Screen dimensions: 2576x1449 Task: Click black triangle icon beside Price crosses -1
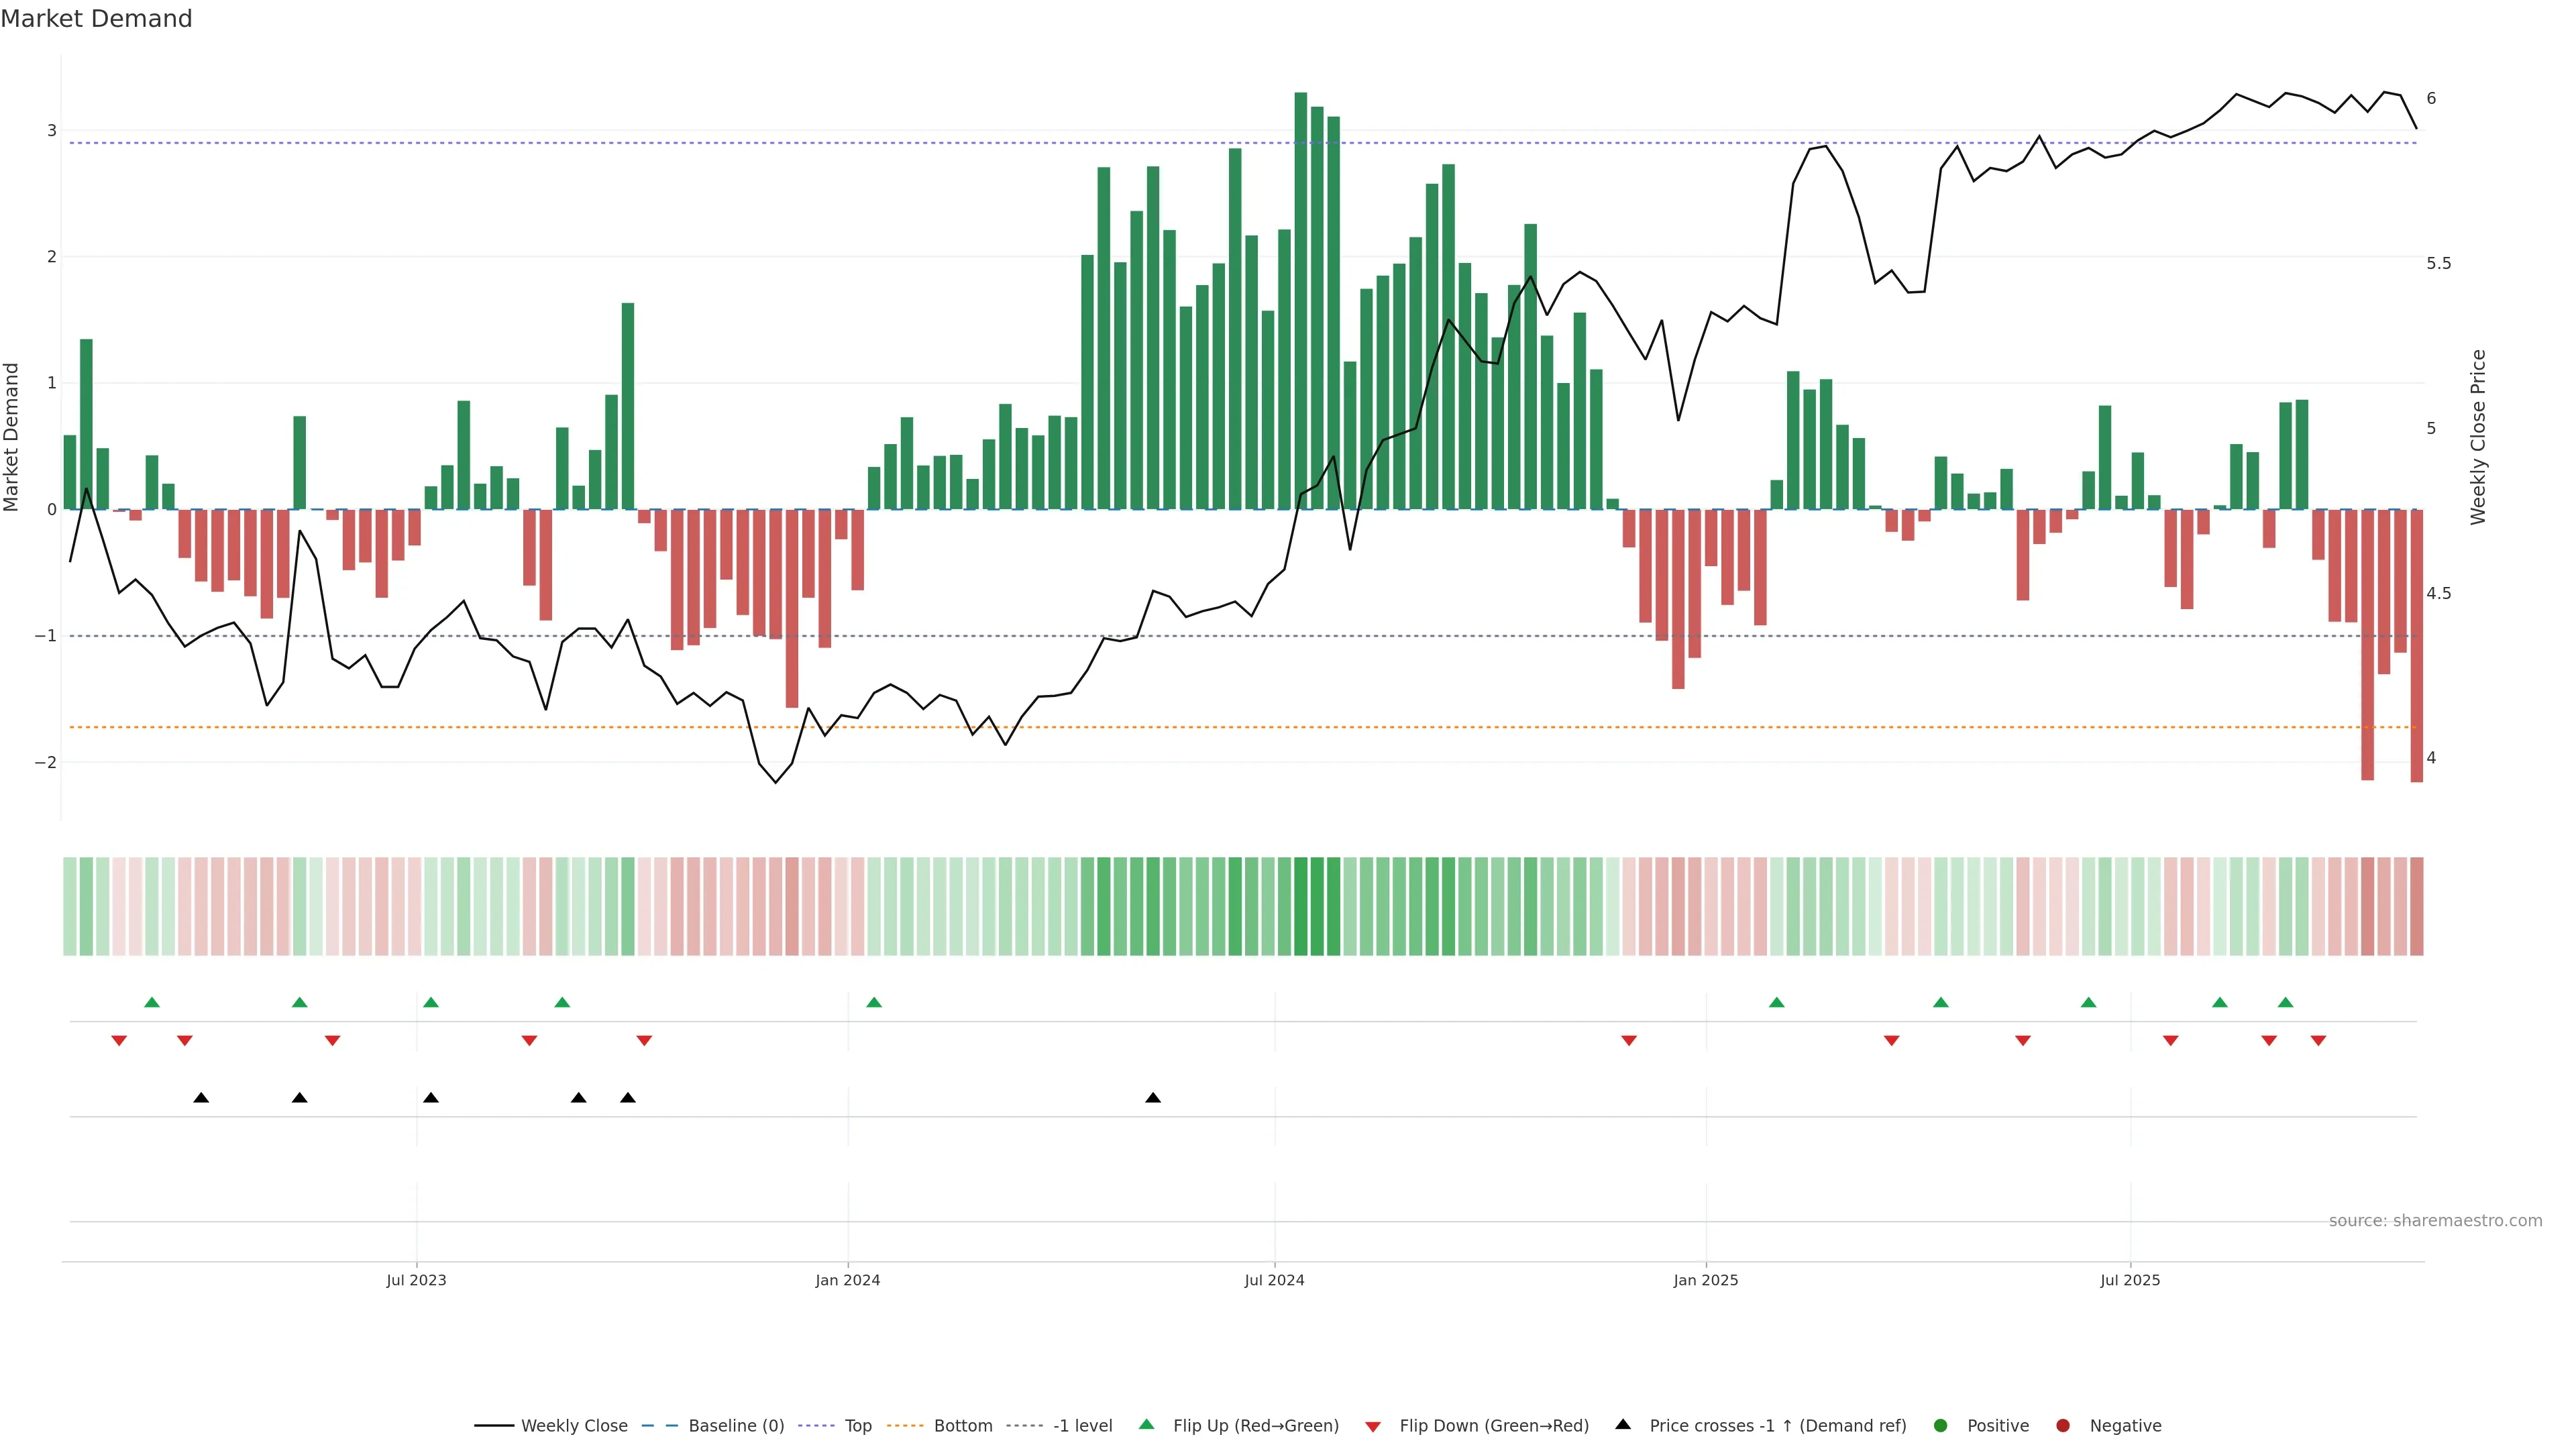1623,1424
